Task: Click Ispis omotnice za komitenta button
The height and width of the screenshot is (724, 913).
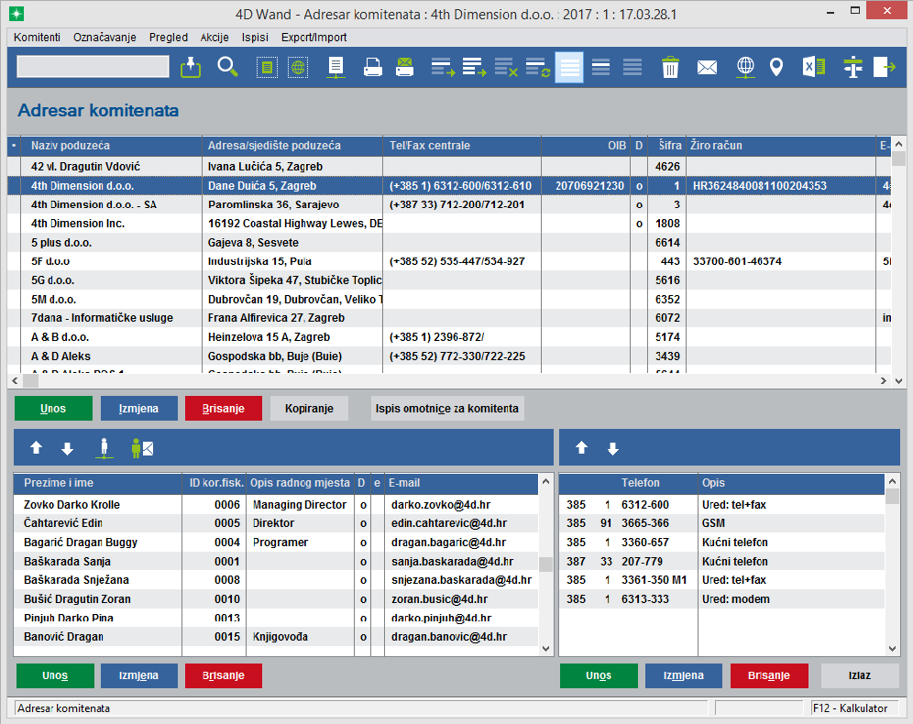Action: [447, 409]
